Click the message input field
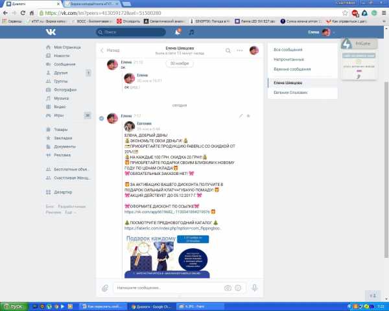This screenshot has width=389, height=311. (x=169, y=288)
